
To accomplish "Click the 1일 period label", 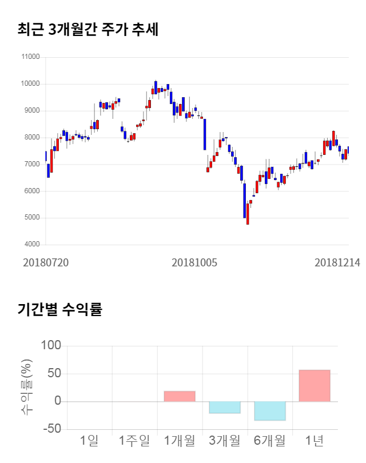I will pos(89,441).
